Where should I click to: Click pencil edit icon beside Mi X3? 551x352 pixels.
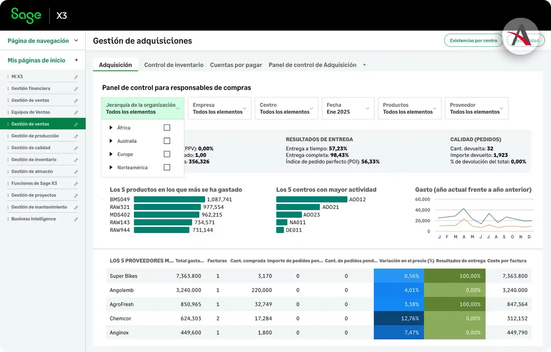tap(76, 77)
